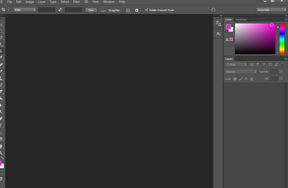This screenshot has width=288, height=188.
Task: Open the Essentials workspace dropdown
Action: (271, 10)
